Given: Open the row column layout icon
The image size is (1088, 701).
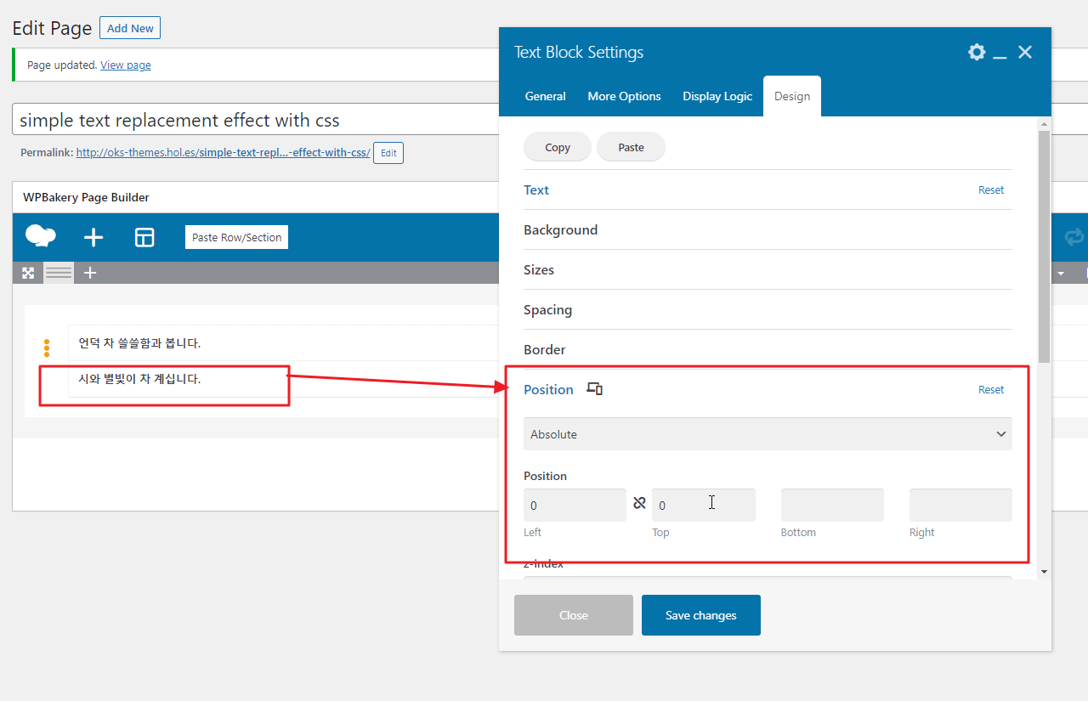Looking at the screenshot, I should coord(59,273).
